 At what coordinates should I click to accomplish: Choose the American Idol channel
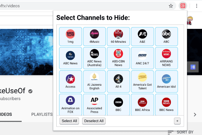pyautogui.click(x=166, y=81)
